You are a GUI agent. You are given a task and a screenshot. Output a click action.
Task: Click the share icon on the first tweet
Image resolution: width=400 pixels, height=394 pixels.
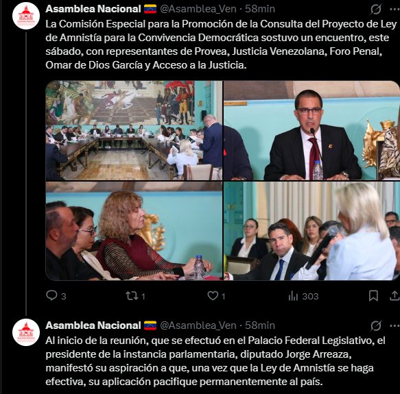pyautogui.click(x=395, y=295)
